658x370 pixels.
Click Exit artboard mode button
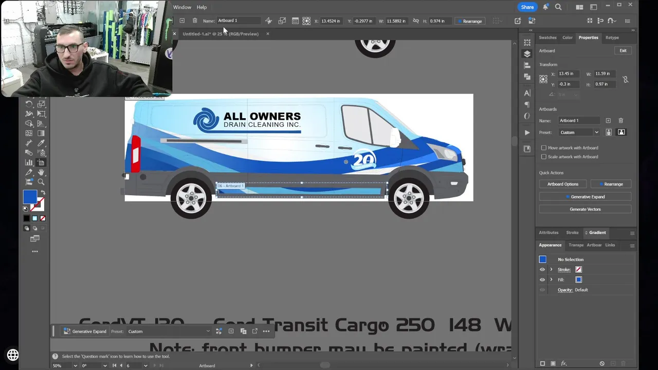(623, 51)
